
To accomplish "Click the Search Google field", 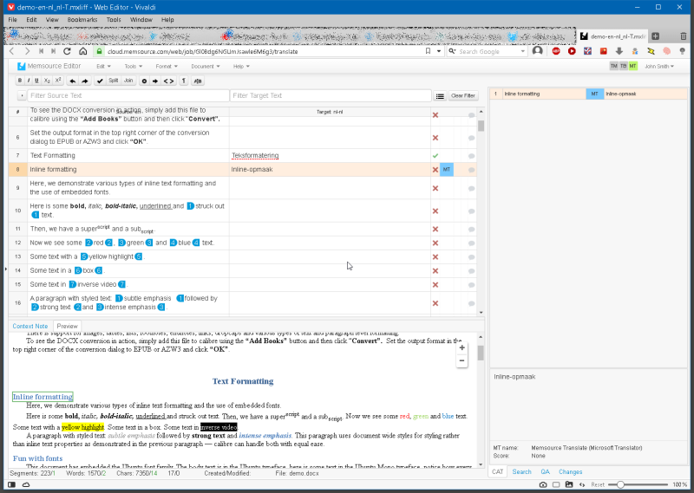I will (488, 51).
